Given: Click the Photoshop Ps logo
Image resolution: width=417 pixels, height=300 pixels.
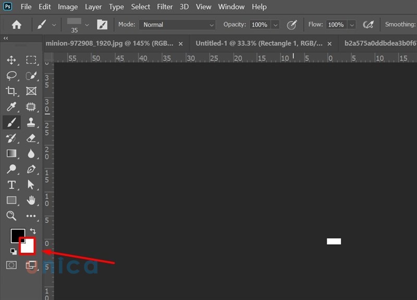Looking at the screenshot, I should point(7,6).
